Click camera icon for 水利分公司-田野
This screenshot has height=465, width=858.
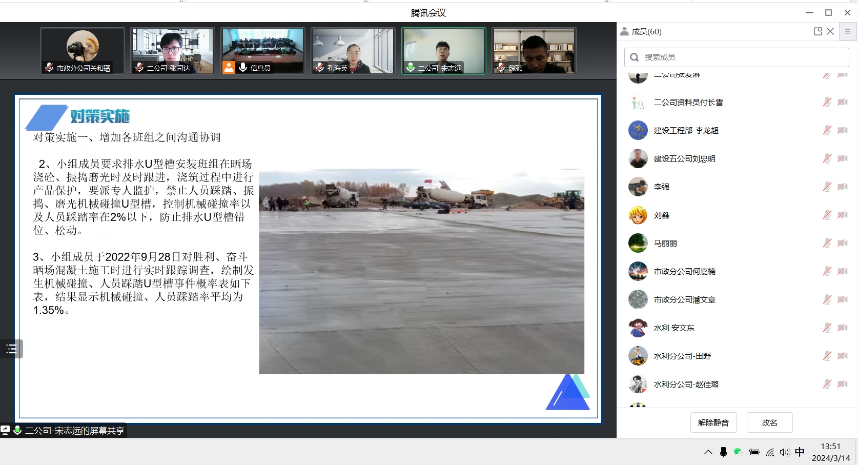[843, 356]
